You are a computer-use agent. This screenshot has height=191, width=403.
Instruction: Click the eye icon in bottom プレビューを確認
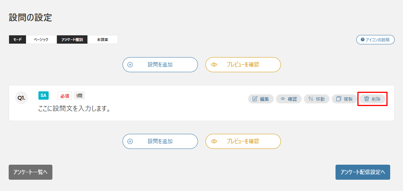pyautogui.click(x=214, y=141)
